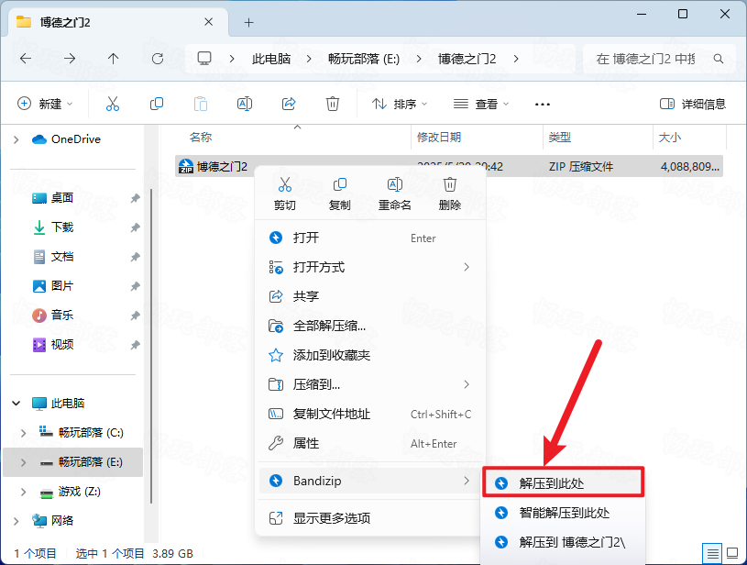The image size is (747, 565).
Task: Expand the 畅玩部落 (E:) drive node
Action: point(23,462)
